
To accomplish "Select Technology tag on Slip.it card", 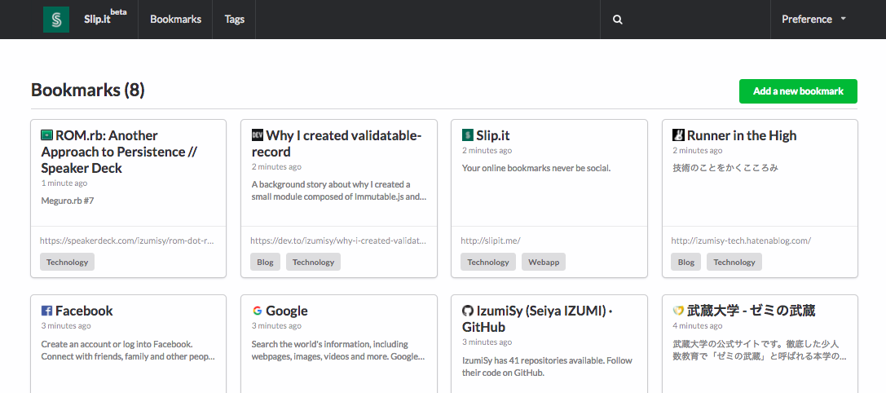I will click(x=488, y=262).
